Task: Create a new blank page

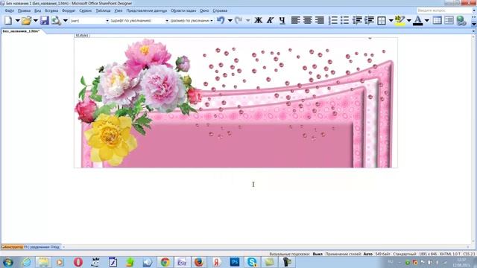Action: coord(8,21)
